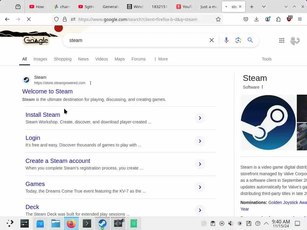Screen dimensions: 307x230
Task: Switch to the Videos results tab
Action: (x=101, y=59)
